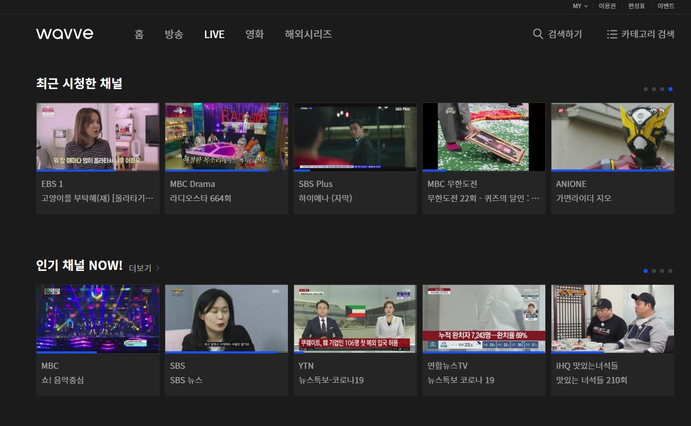
Task: Select the 가면라이더 지오 program title
Action: click(584, 198)
